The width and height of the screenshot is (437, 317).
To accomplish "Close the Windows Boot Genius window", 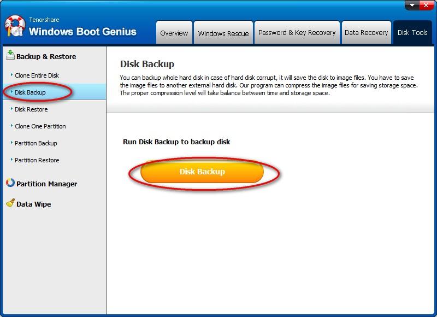I will [x=426, y=5].
